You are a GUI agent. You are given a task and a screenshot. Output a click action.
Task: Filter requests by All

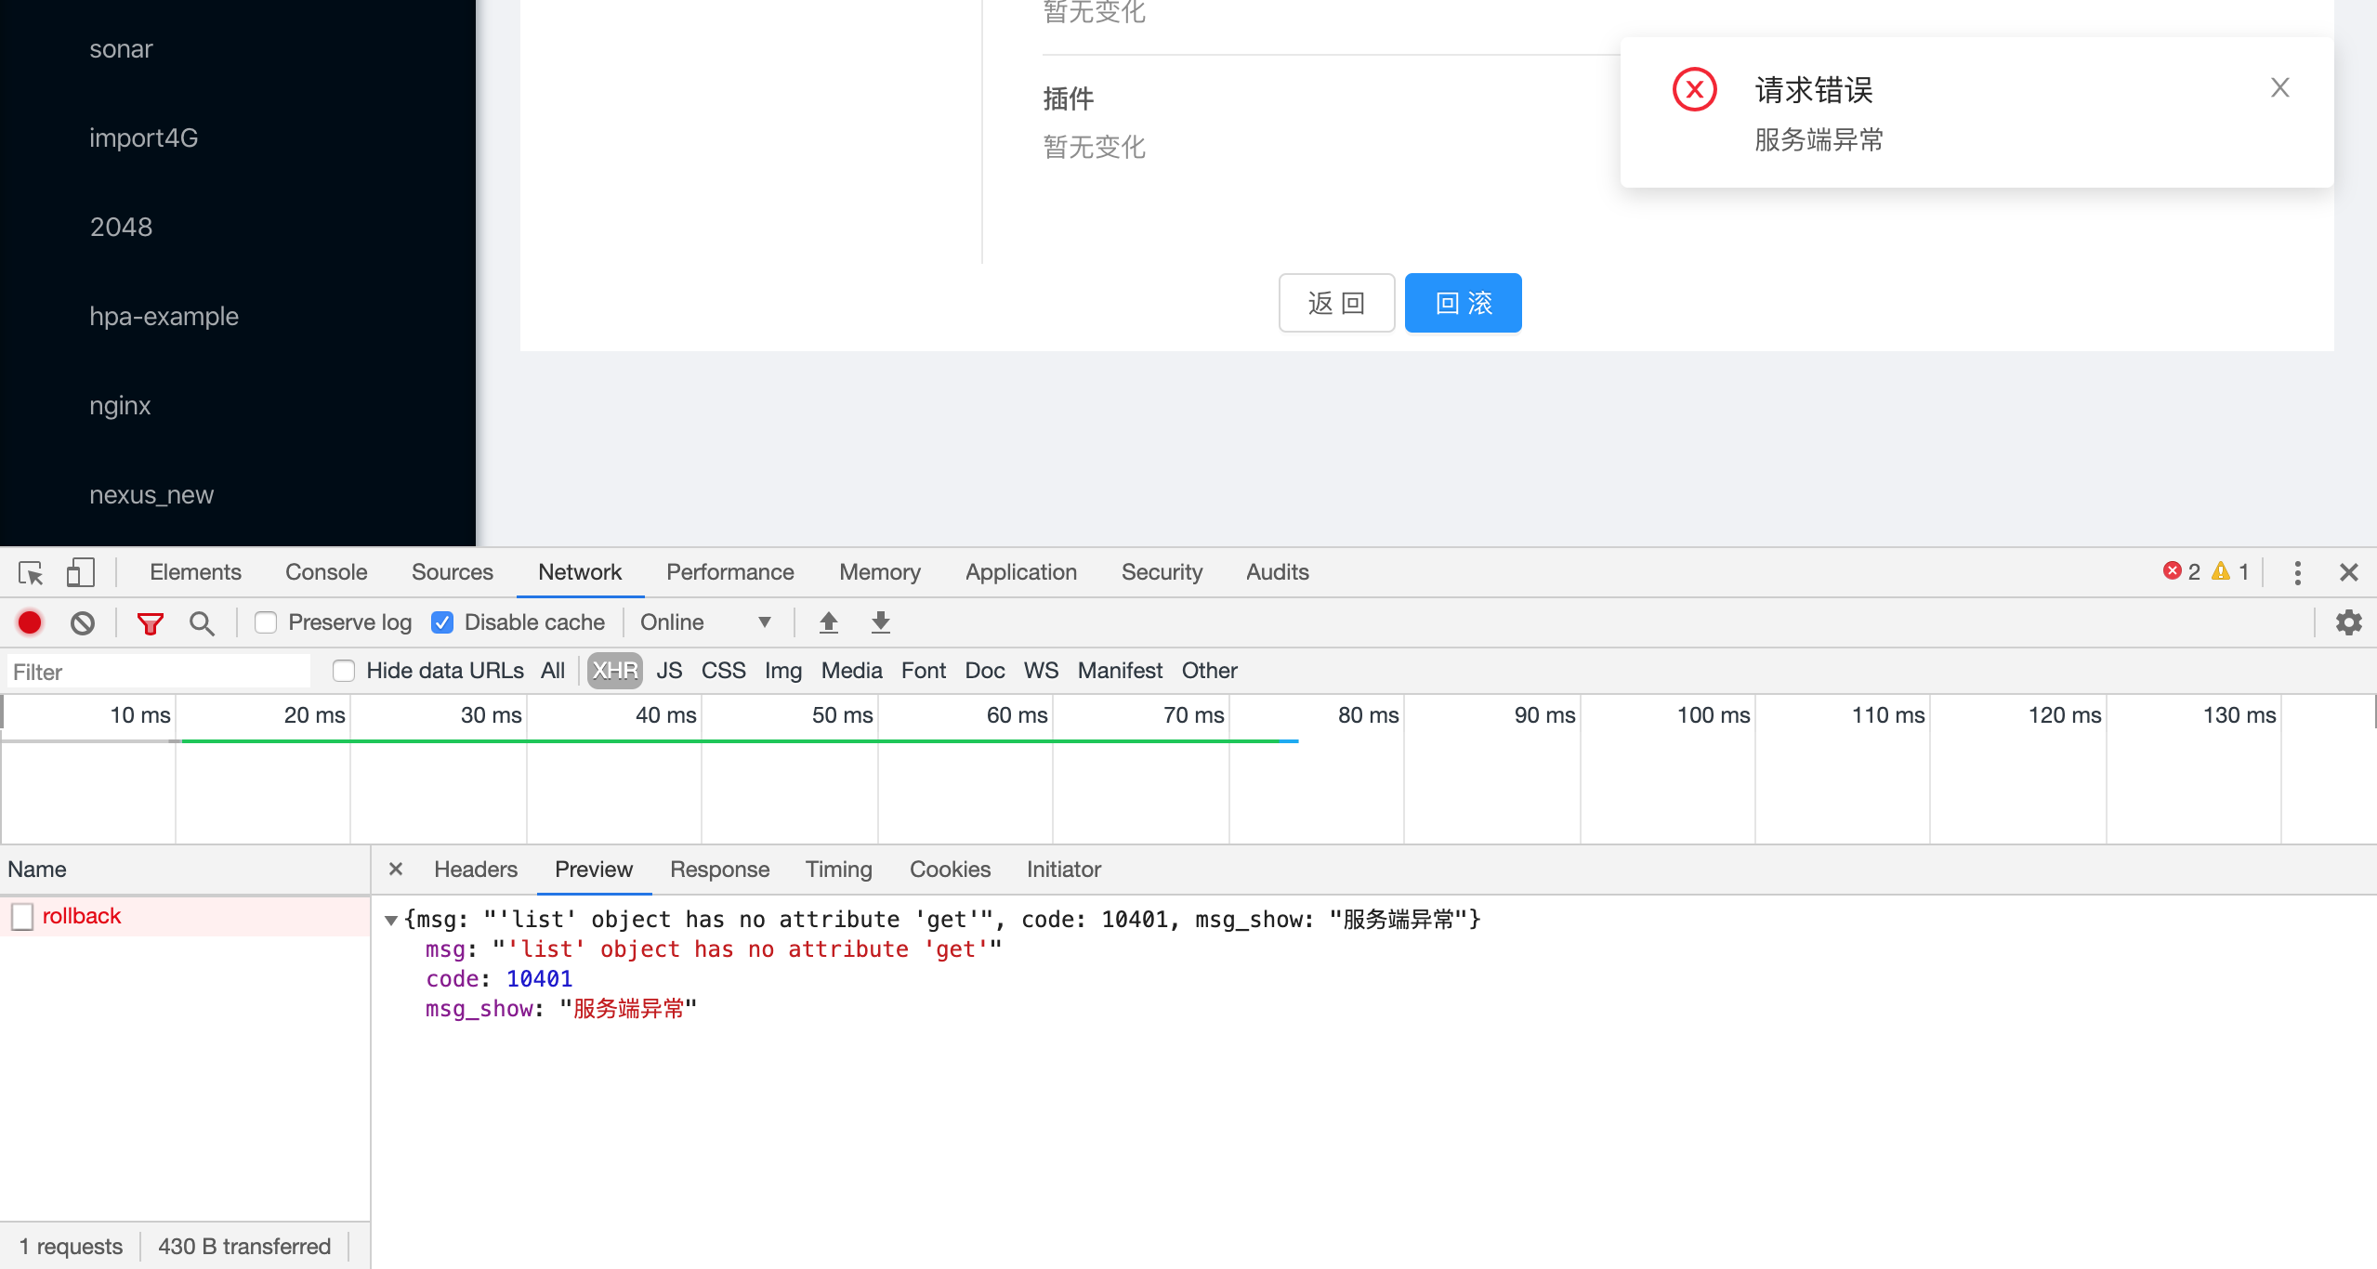tap(553, 671)
